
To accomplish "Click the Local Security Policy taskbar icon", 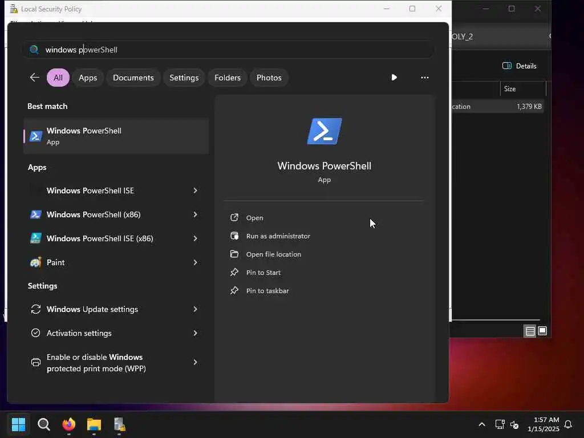I will 119,424.
